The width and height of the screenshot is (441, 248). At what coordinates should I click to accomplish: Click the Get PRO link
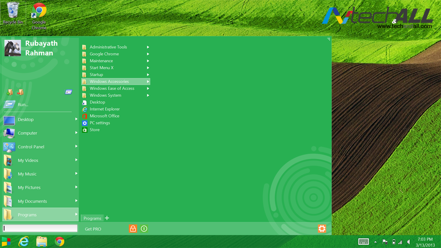pyautogui.click(x=93, y=229)
